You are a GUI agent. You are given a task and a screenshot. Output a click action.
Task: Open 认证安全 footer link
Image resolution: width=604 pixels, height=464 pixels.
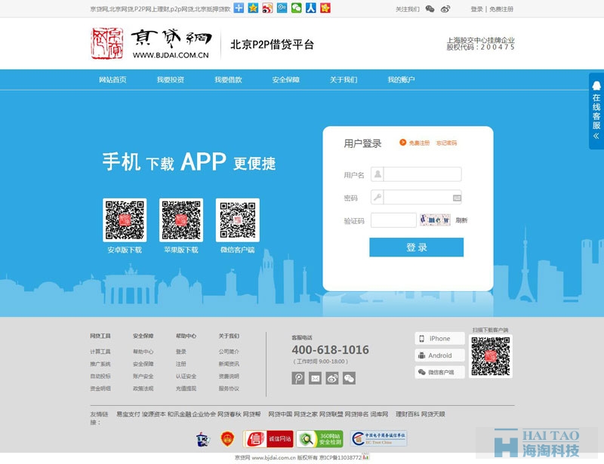(186, 376)
